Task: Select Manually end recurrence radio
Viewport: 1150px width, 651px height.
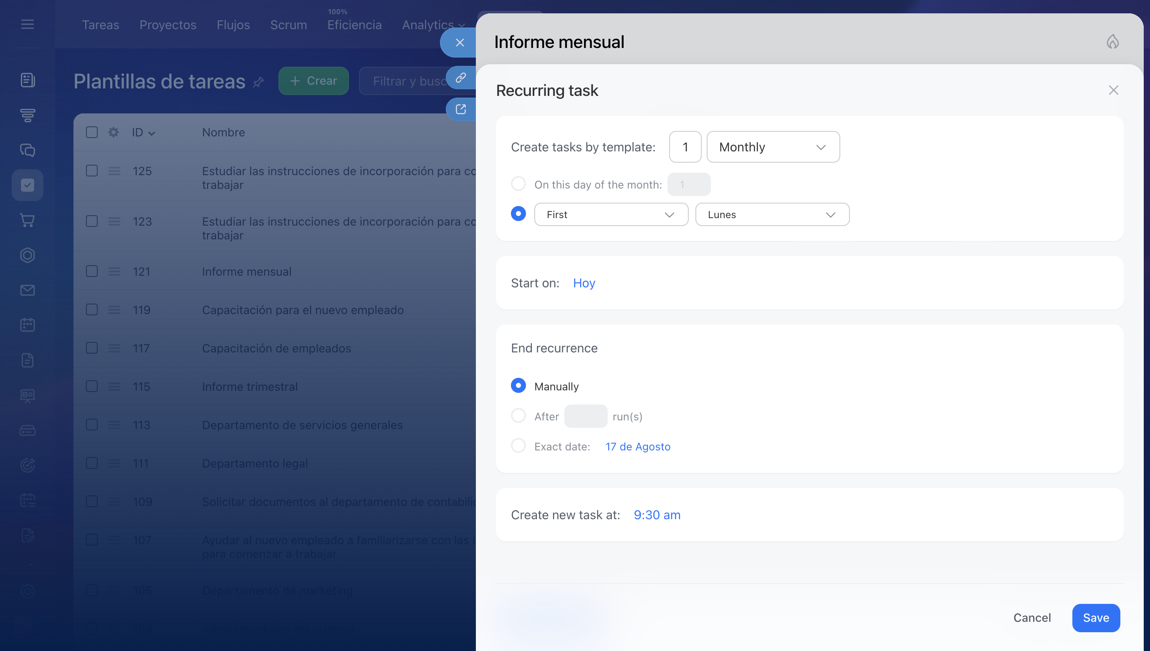Action: click(x=518, y=385)
